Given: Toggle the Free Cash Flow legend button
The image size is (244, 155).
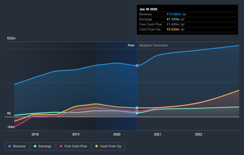Looking at the screenshot, I should pyautogui.click(x=73, y=146).
